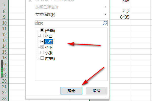Enable the 小张 checkbox
152x101 pixels.
pyautogui.click(x=42, y=53)
